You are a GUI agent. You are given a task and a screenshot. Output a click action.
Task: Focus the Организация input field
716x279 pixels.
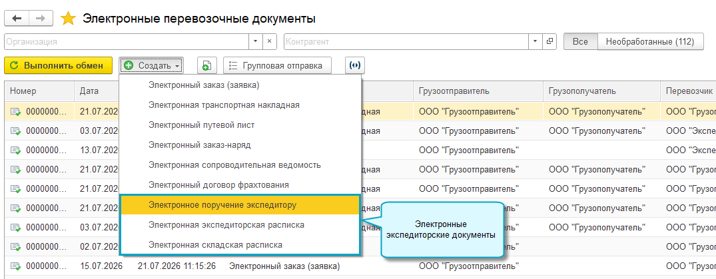point(126,41)
